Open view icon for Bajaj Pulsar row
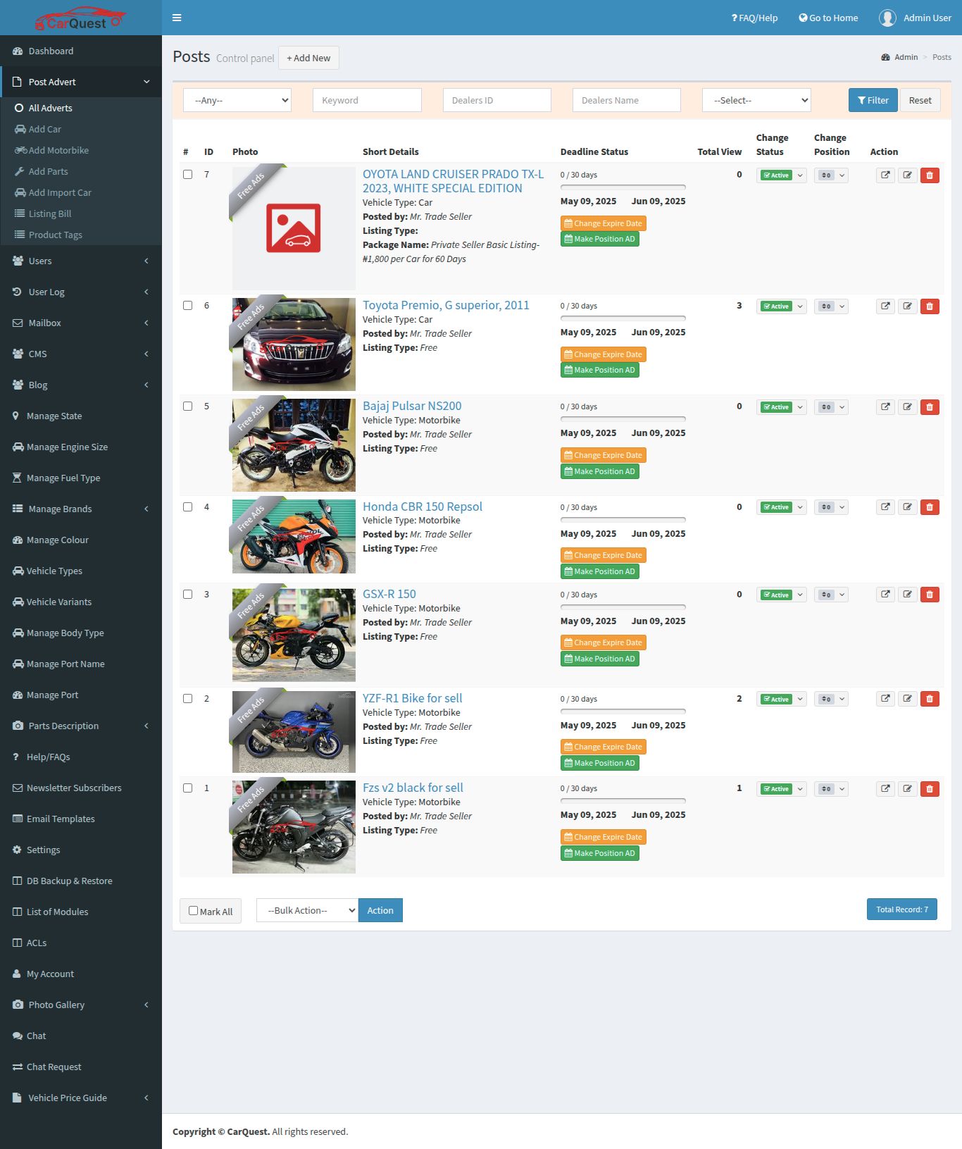This screenshot has height=1149, width=962. tap(885, 407)
